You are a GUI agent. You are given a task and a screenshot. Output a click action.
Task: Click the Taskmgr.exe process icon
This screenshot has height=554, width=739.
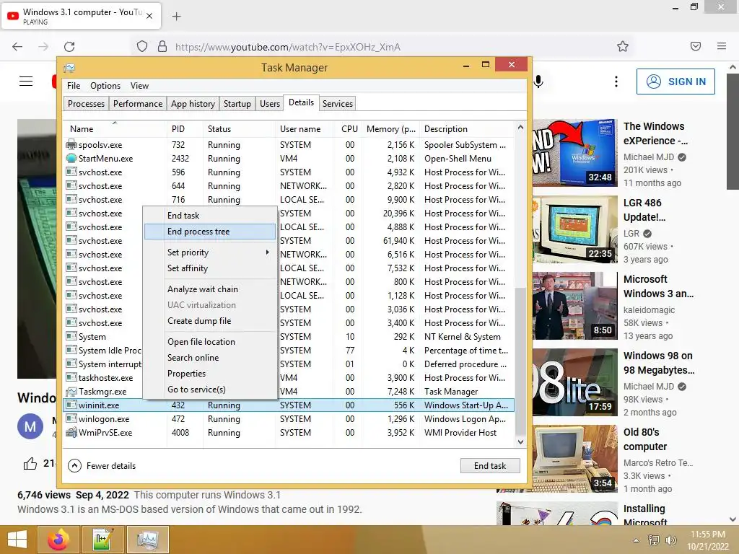(71, 392)
